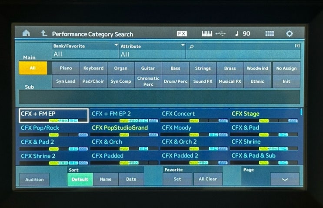Select the Brass category

coord(230,68)
